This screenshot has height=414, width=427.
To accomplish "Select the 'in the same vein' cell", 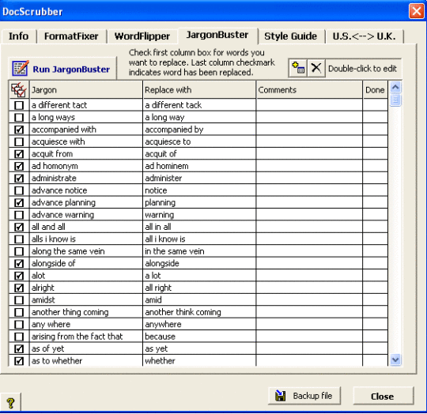I will pos(199,251).
